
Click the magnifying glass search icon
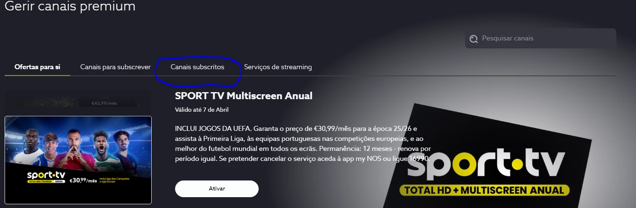point(473,39)
